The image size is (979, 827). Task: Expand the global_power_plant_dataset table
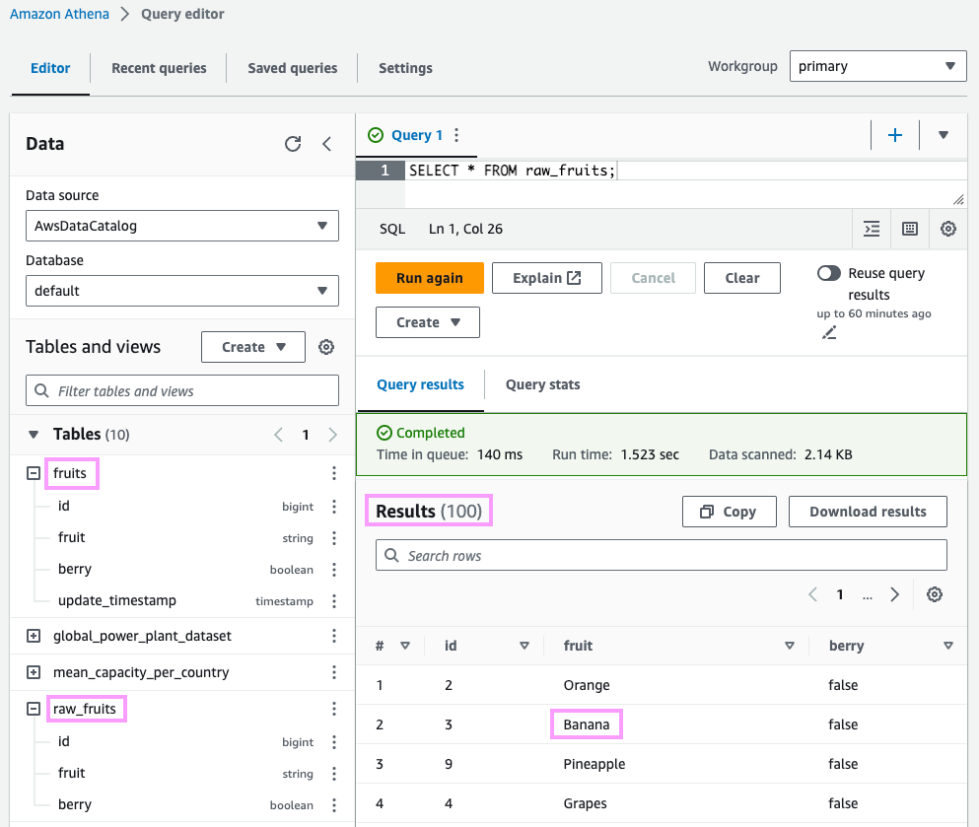click(x=34, y=636)
